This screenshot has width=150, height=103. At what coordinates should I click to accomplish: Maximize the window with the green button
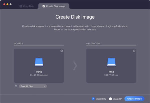[10, 4]
